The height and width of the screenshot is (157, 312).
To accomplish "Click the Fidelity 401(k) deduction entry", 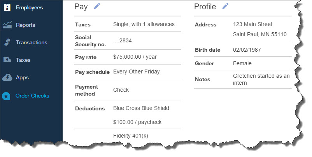I will [131, 136].
